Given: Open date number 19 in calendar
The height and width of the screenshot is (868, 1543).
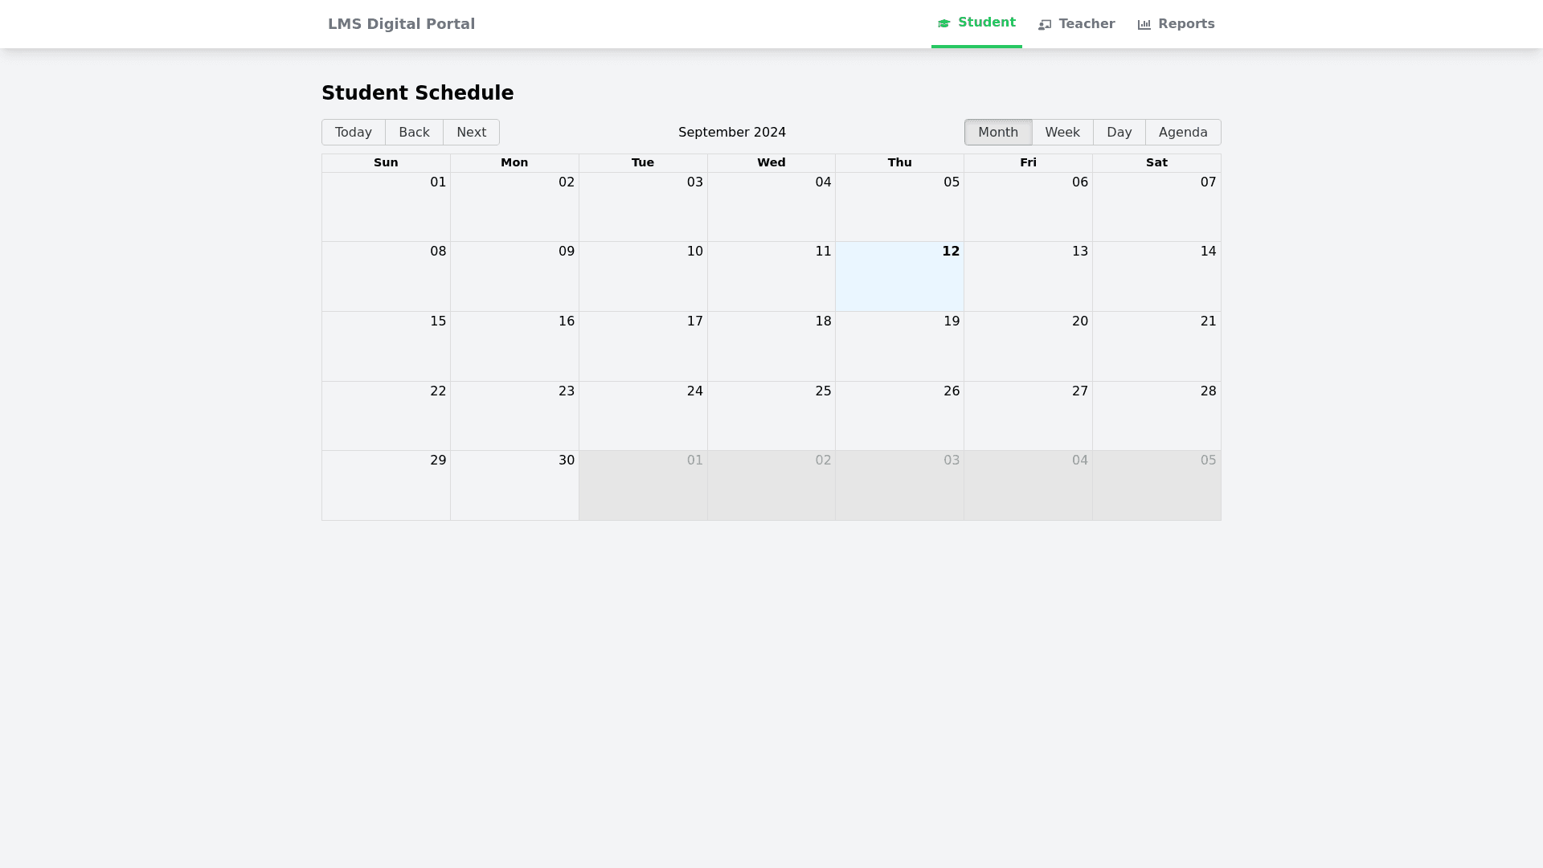Looking at the screenshot, I should click(x=952, y=321).
